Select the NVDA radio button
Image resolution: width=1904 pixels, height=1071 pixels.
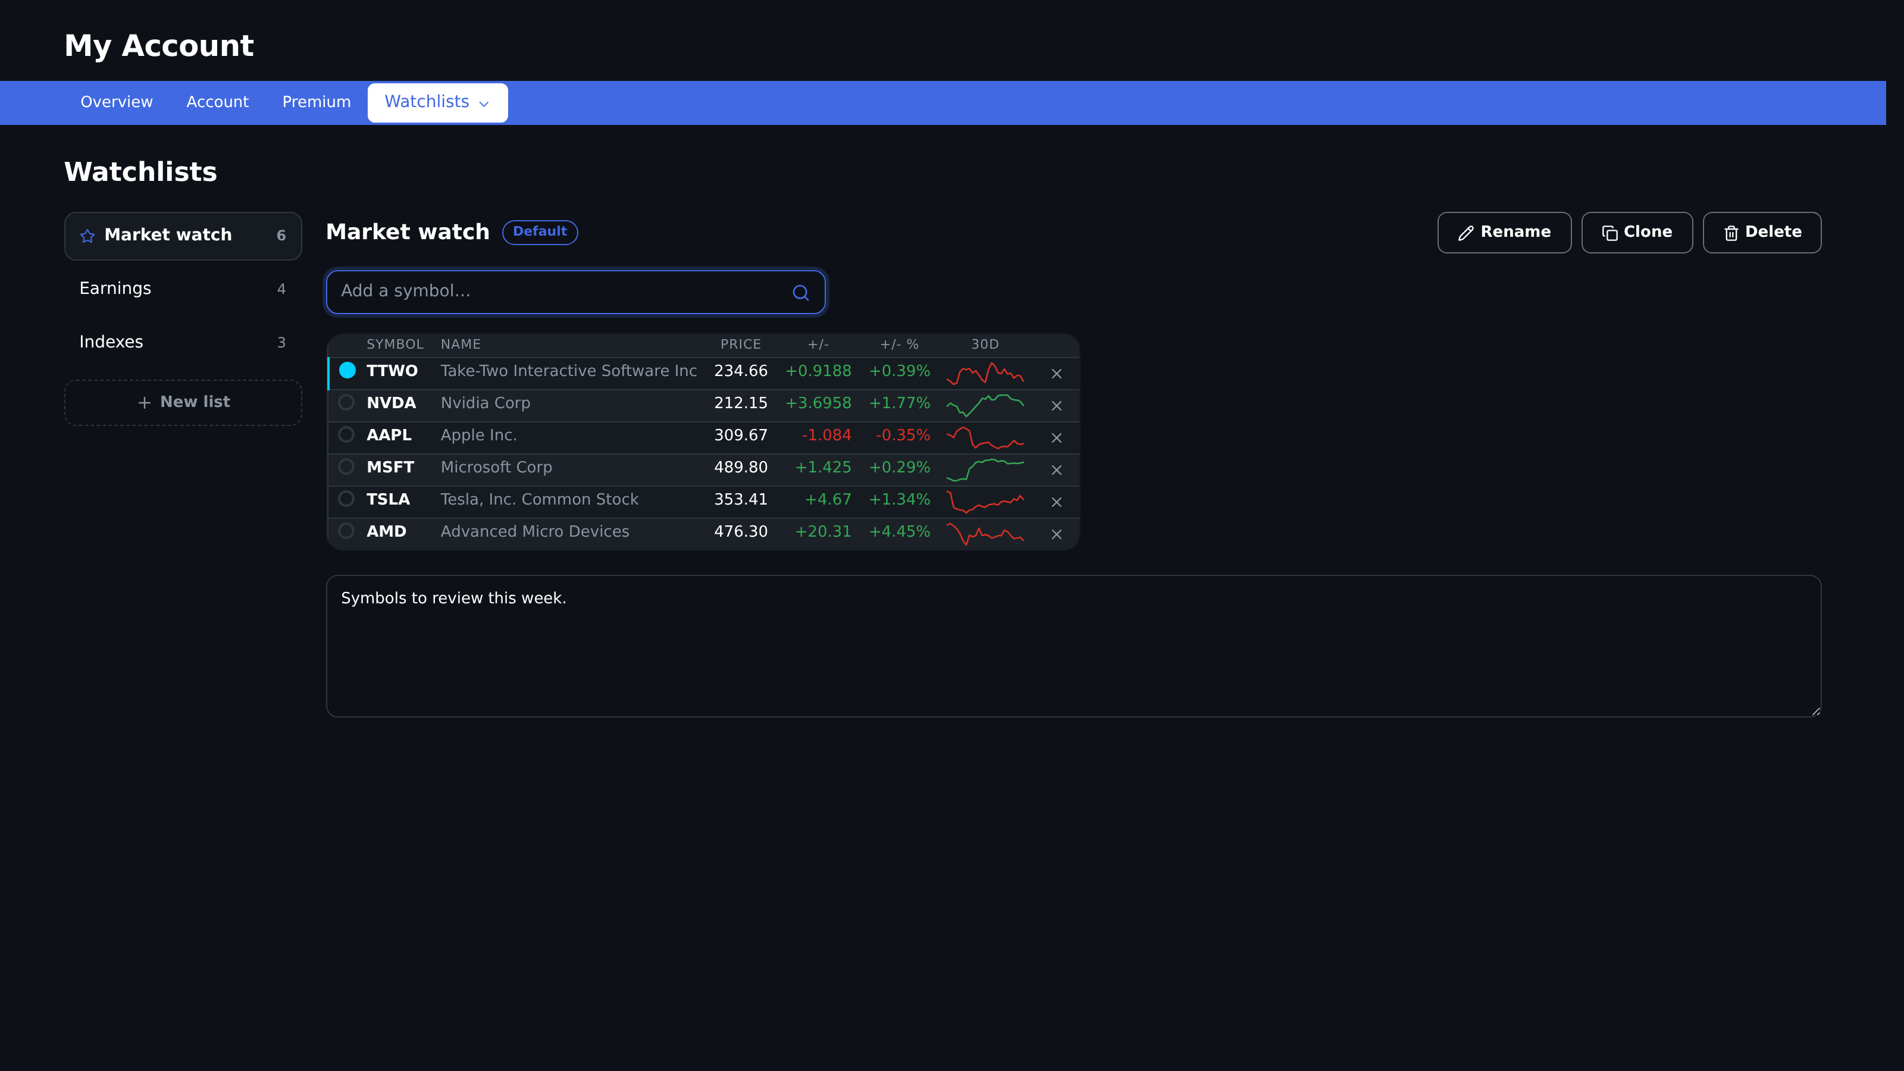click(x=346, y=403)
